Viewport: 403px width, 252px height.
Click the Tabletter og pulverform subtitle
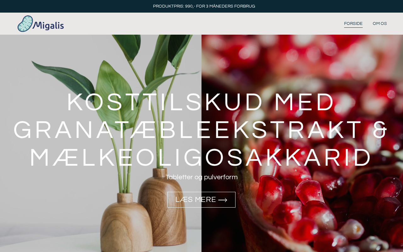click(201, 177)
